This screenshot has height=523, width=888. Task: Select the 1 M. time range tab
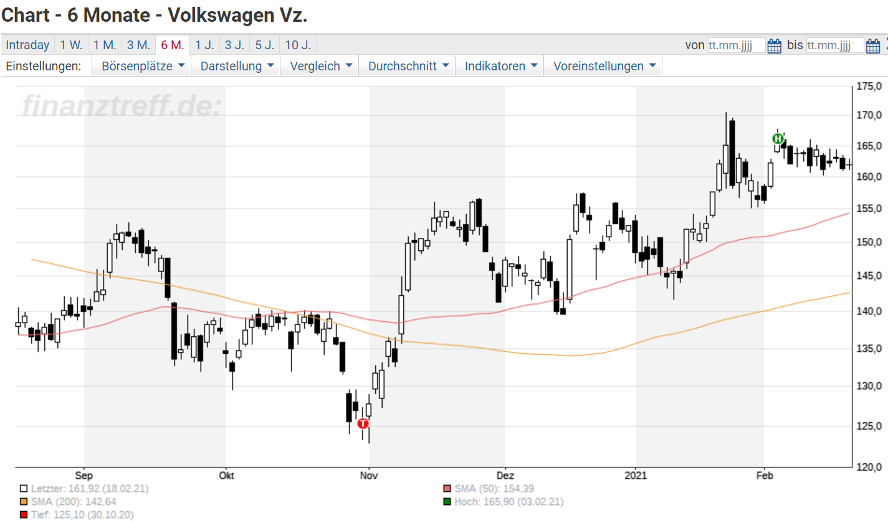point(105,45)
